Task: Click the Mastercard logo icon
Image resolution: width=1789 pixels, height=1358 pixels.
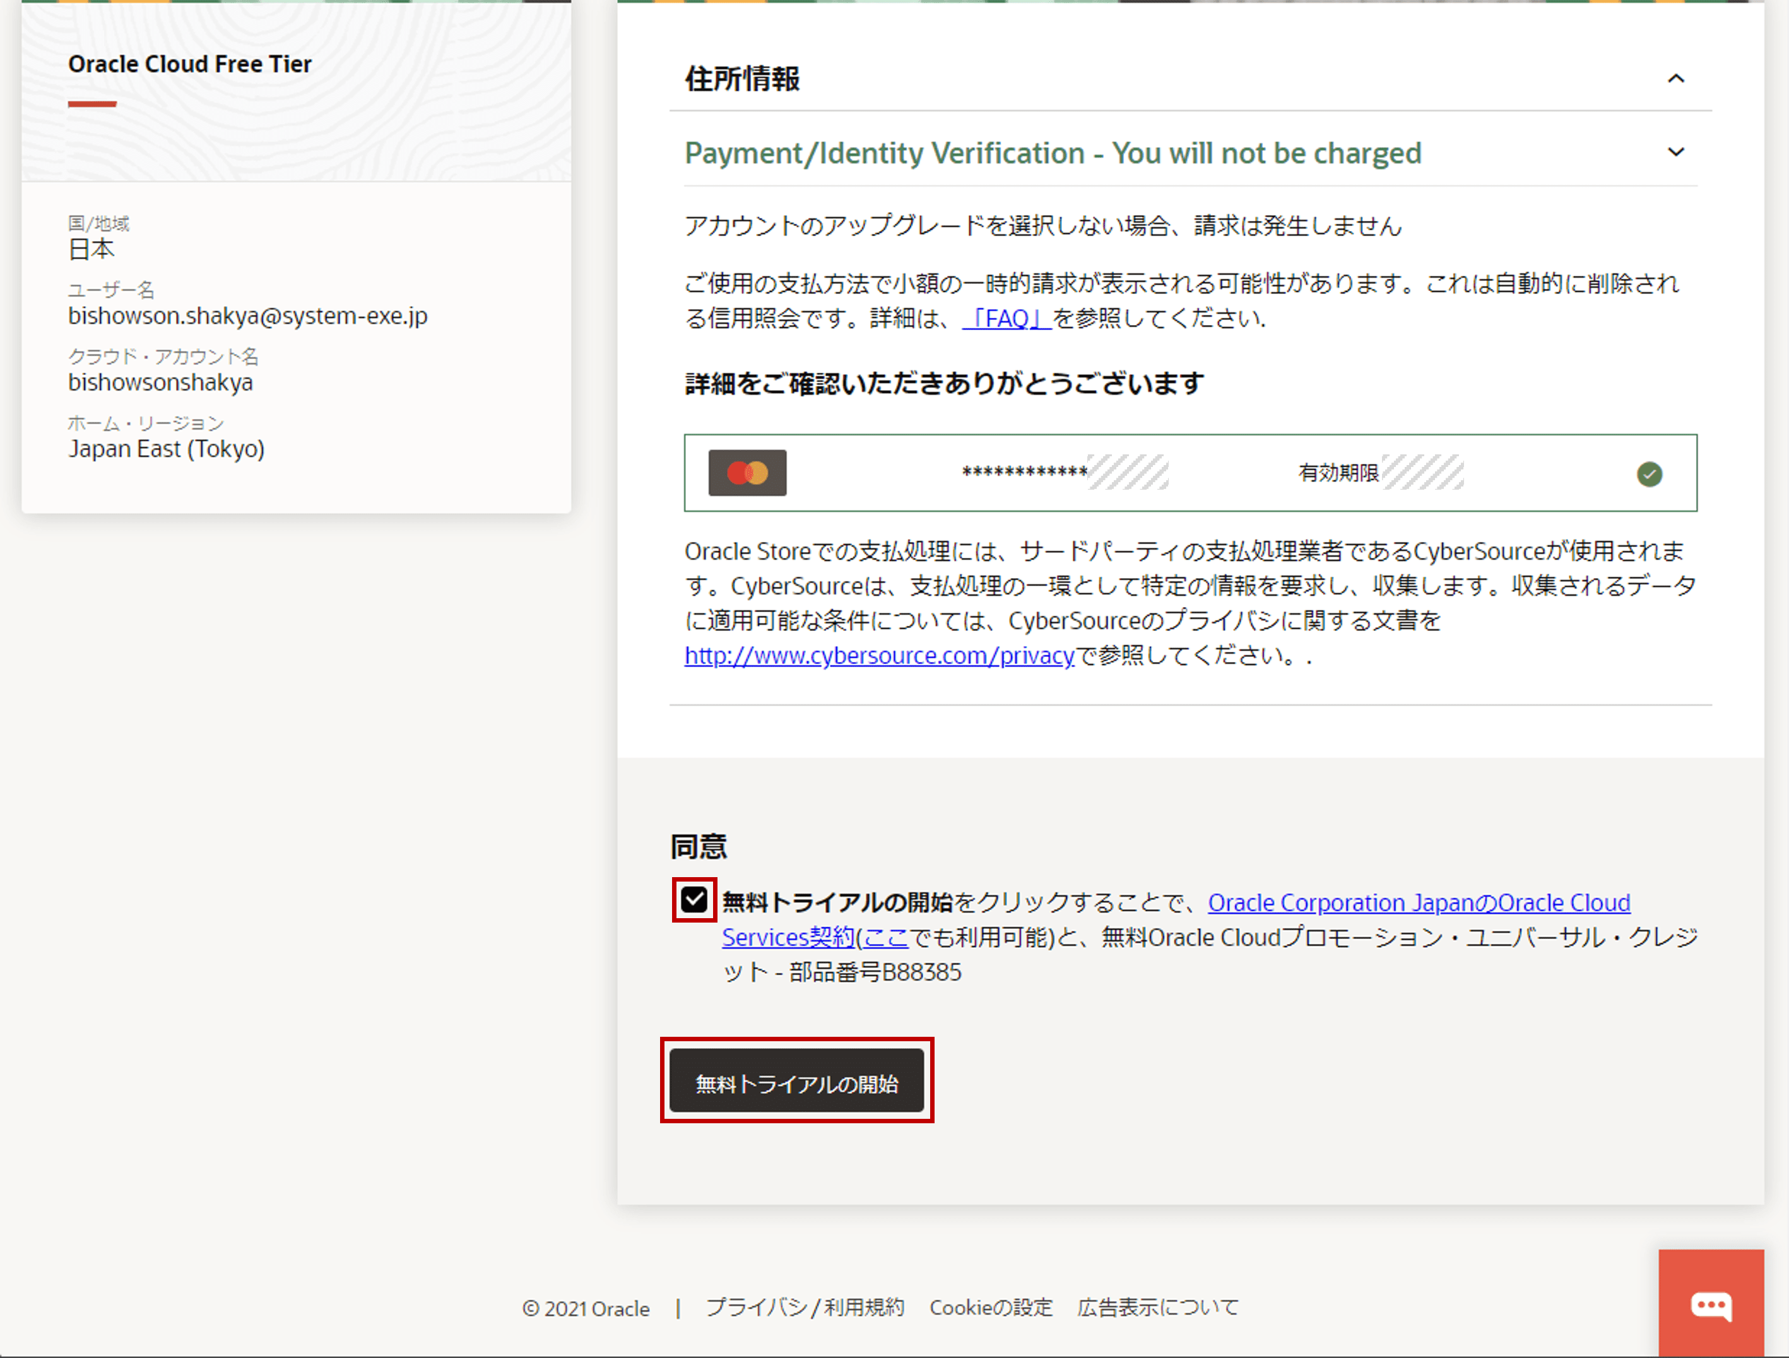Action: (x=747, y=473)
